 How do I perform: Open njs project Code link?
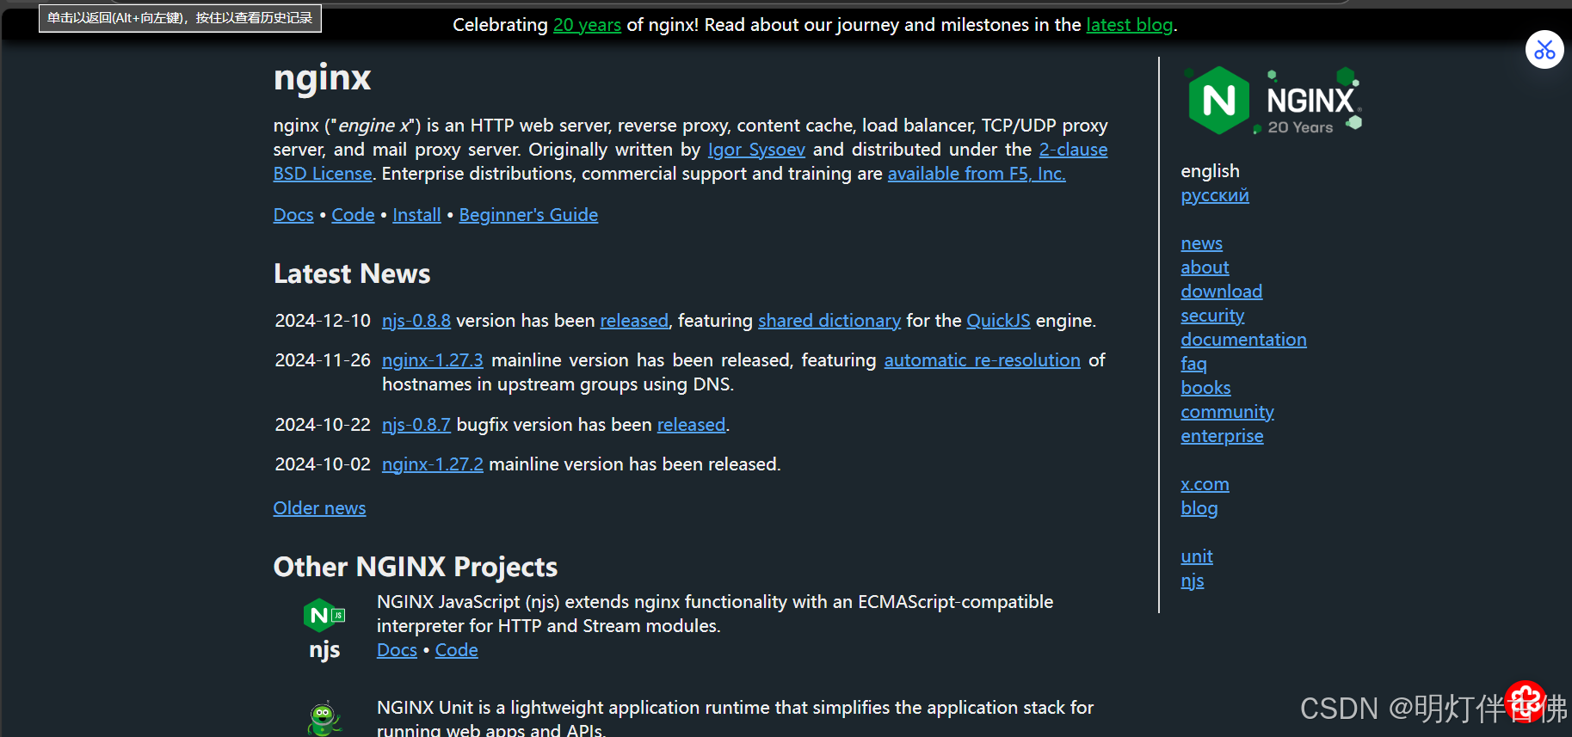457,650
